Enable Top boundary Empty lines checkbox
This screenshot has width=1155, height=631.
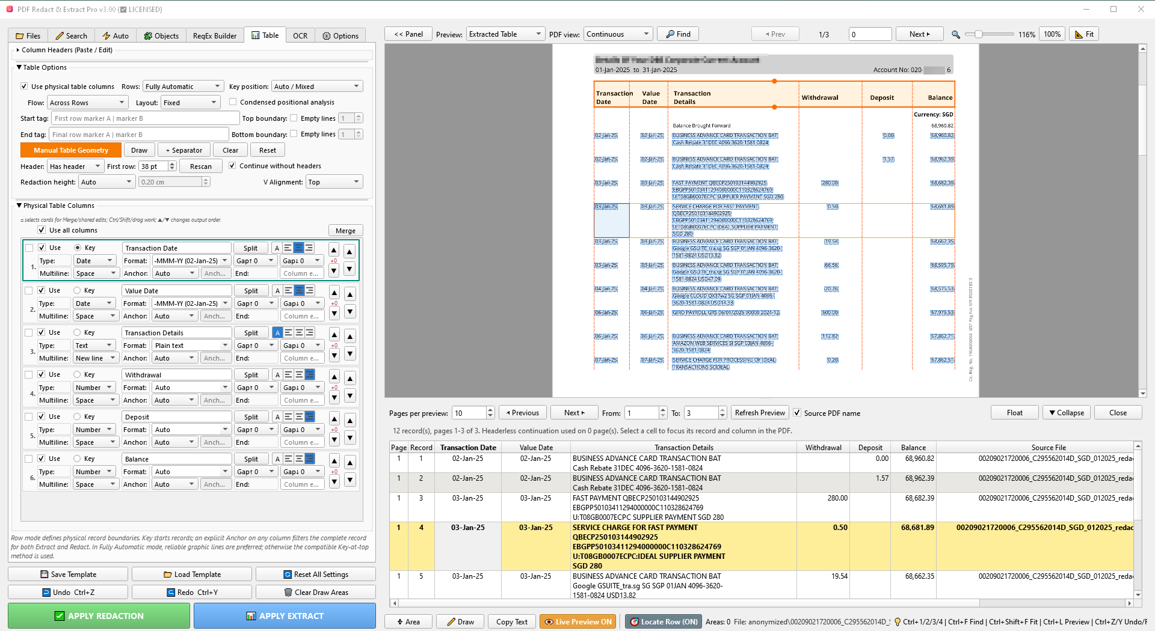tap(294, 118)
